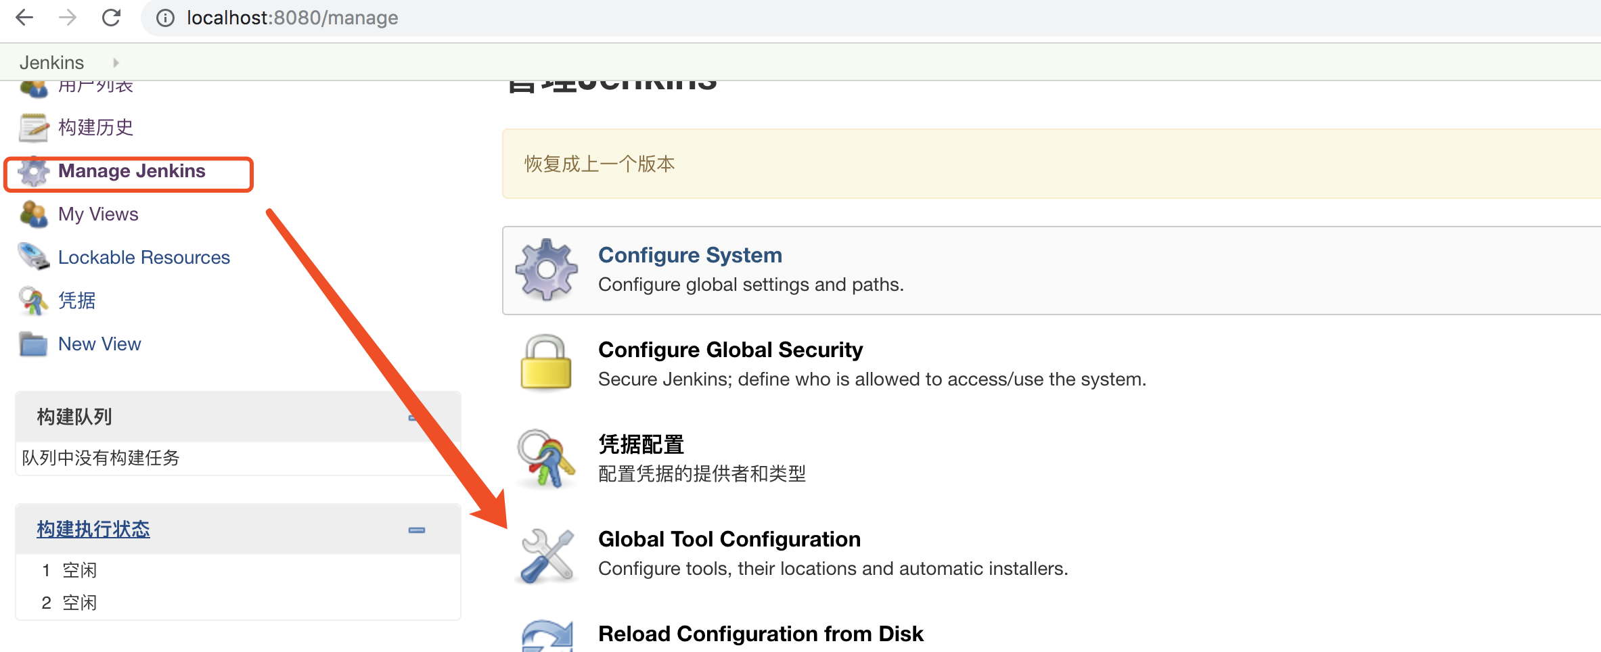Reload the page with refresh icon
The image size is (1601, 652).
(x=111, y=18)
